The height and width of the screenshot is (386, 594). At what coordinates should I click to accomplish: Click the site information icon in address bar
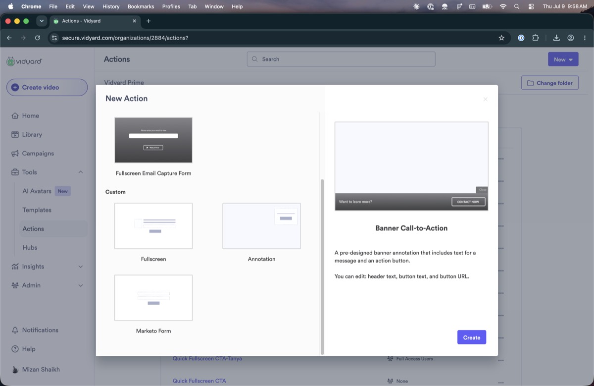[x=54, y=38]
